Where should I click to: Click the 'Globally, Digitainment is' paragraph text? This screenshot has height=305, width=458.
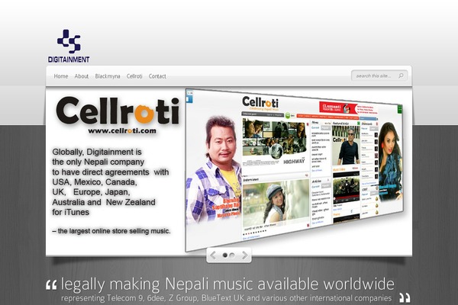[111, 181]
